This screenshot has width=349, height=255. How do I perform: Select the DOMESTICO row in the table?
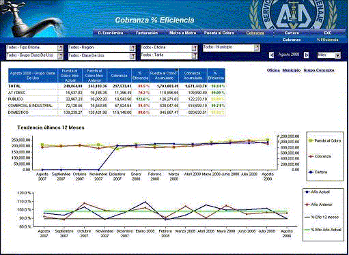pyautogui.click(x=116, y=112)
